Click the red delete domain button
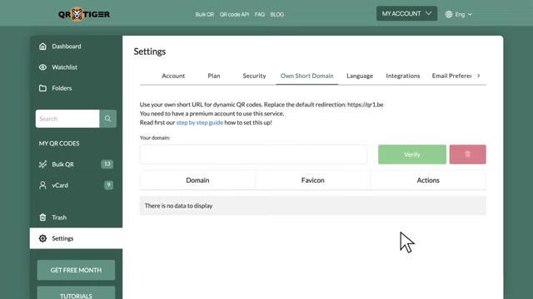Screen dimensions: 533x299 coord(467,154)
